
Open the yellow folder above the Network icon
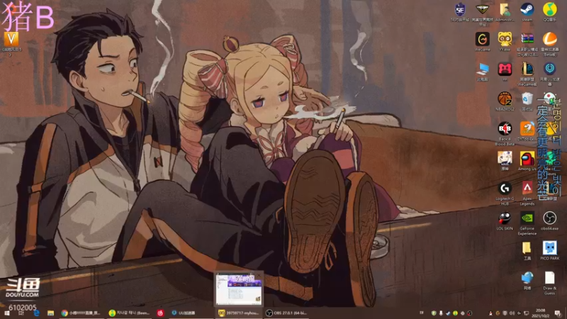(527, 251)
